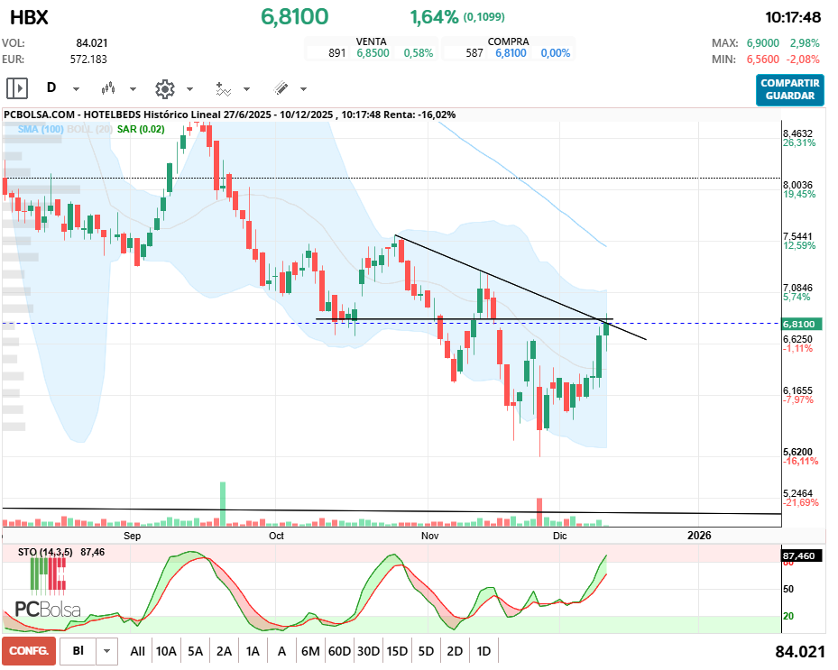This screenshot has height=670, width=838.
Task: Click the COMPARTIR GUARDAR button
Action: (789, 89)
